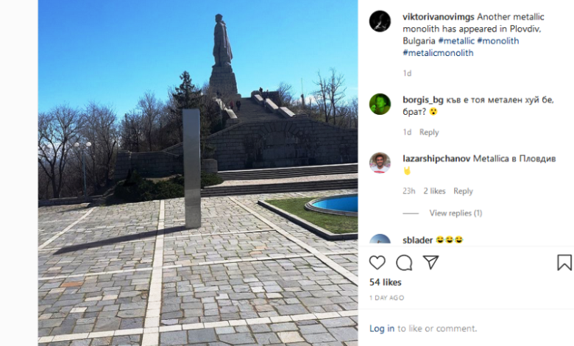This screenshot has height=346, width=574.
Task: Click the viktorivanovimgs username
Action: pos(439,17)
